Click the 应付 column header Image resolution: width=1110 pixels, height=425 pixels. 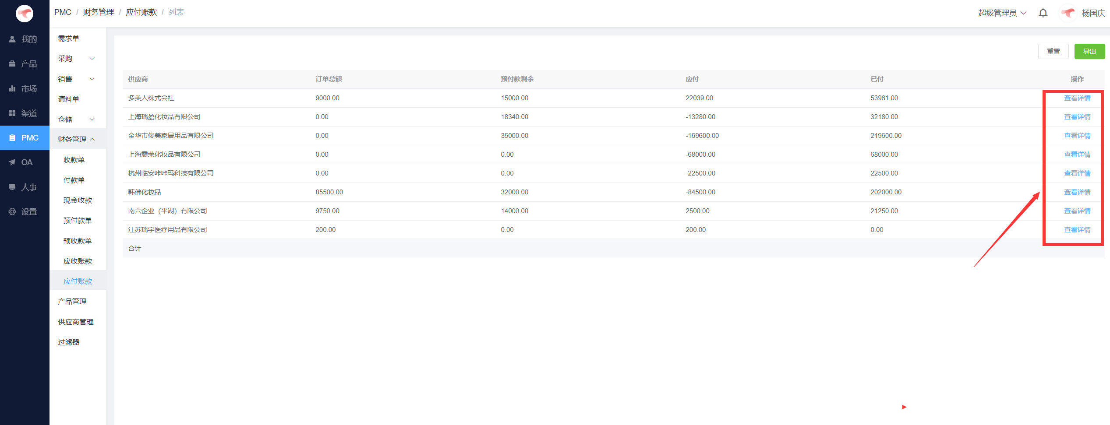pyautogui.click(x=692, y=79)
